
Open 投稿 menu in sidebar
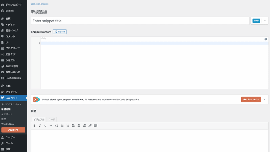13,19
